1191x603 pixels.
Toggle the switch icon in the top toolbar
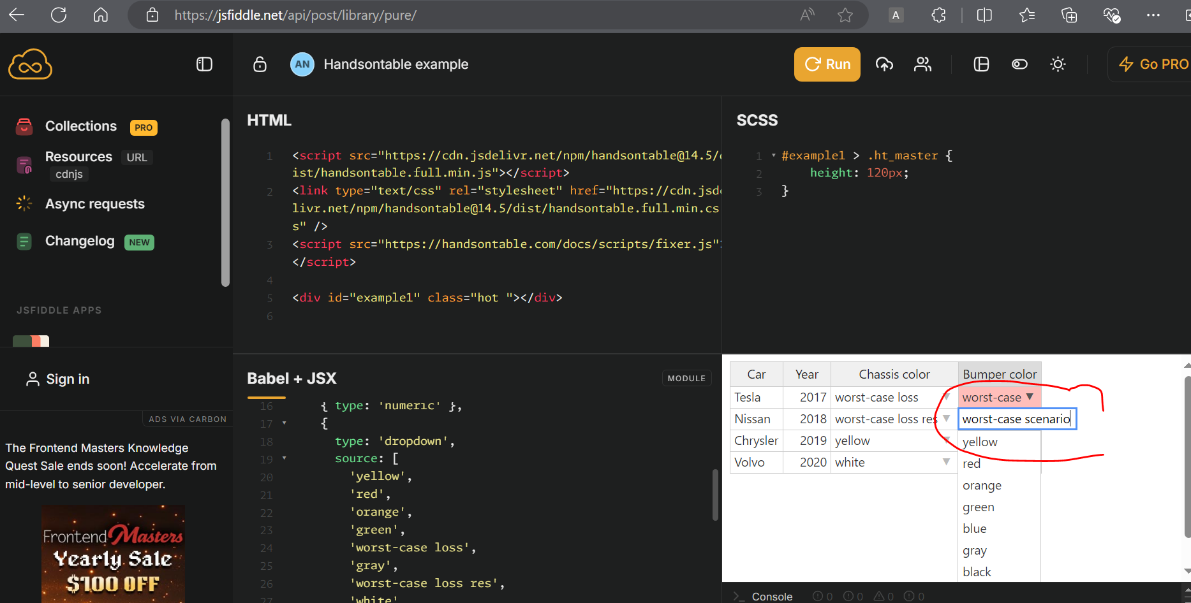point(1019,64)
